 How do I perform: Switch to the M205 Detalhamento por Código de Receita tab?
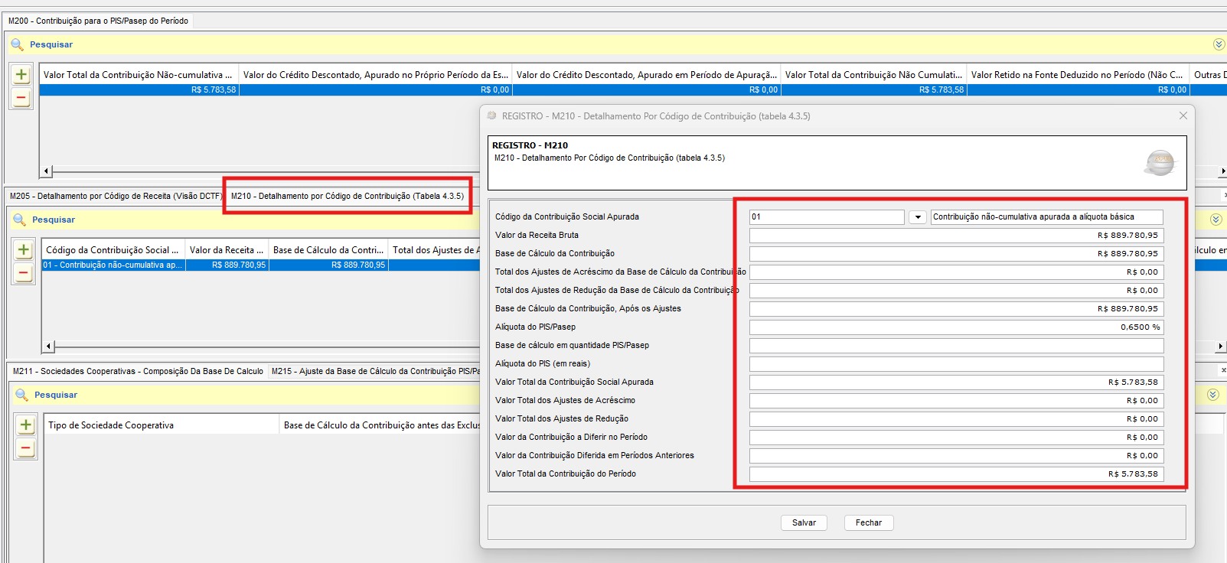[116, 196]
